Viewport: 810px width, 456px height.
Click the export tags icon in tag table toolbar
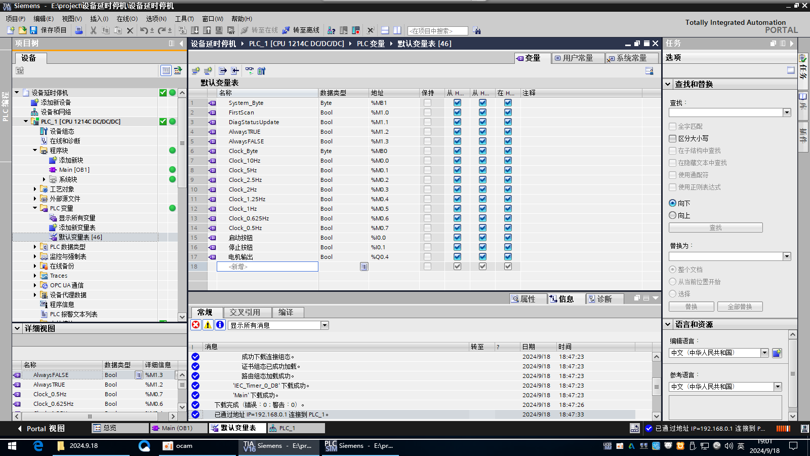click(x=222, y=71)
